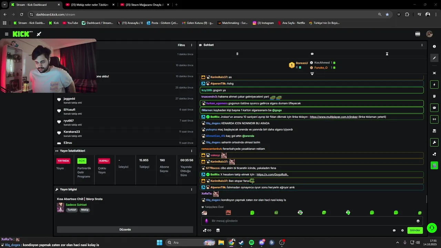
Task: Click the KAPALI multi-stream badge
Action: pyautogui.click(x=104, y=161)
